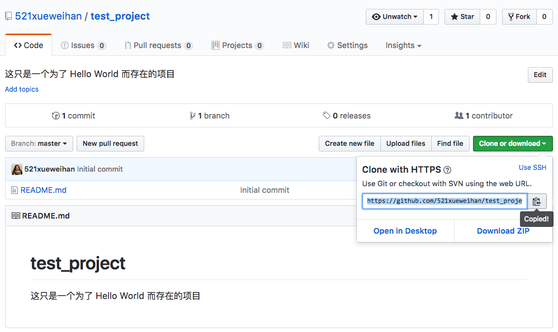View the stargazers count
This screenshot has width=558, height=332.
(x=488, y=17)
